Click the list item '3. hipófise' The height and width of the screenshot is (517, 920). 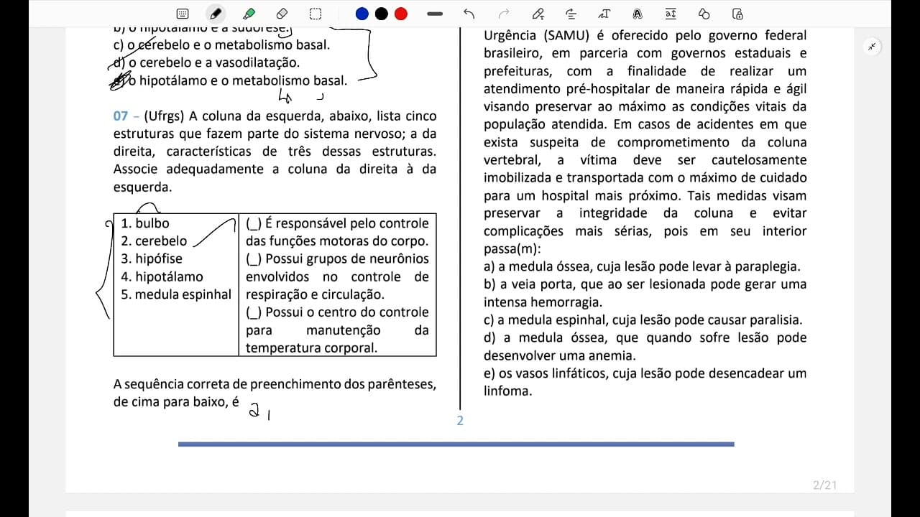pos(152,258)
